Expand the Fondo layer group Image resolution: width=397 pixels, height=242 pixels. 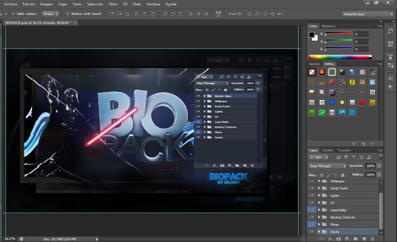tap(320, 231)
